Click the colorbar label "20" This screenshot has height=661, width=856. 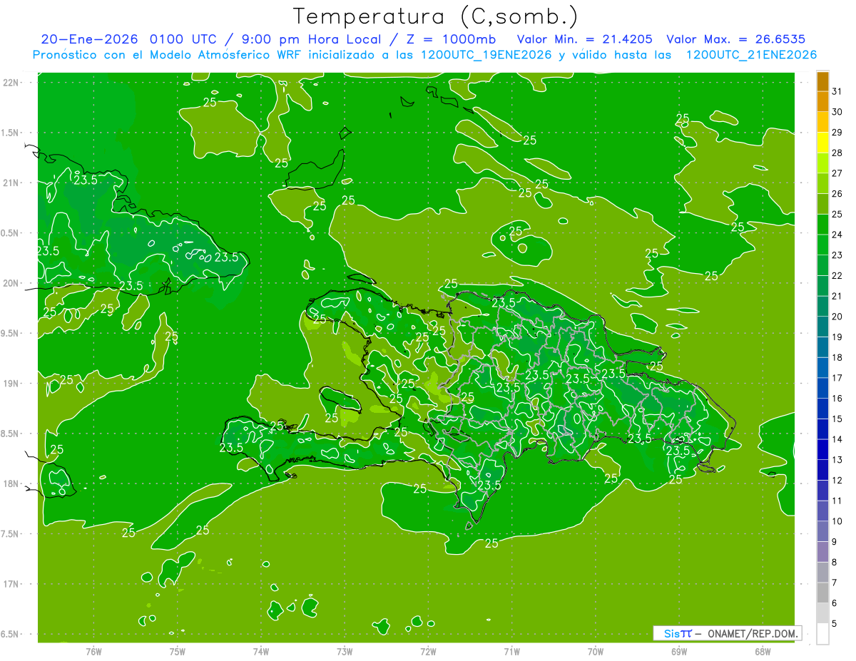pyautogui.click(x=837, y=317)
